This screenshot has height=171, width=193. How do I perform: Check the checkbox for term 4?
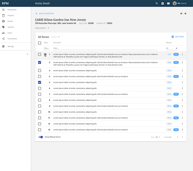click(x=40, y=76)
